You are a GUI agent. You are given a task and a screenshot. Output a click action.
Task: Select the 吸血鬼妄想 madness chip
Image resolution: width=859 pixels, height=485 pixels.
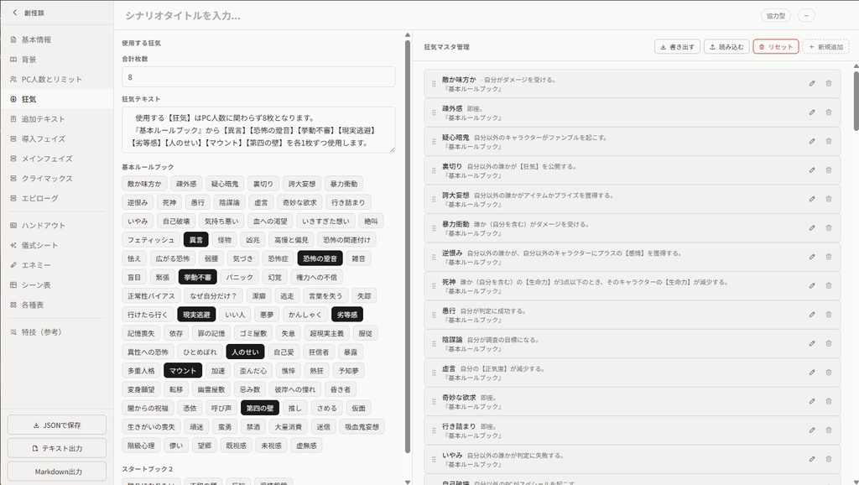362,426
